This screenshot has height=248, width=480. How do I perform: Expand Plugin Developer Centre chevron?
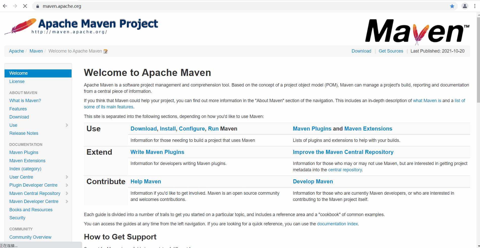click(x=67, y=185)
